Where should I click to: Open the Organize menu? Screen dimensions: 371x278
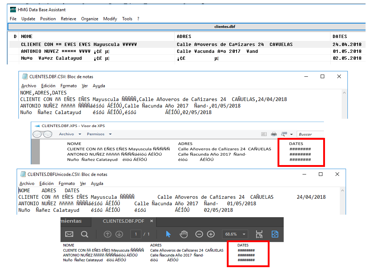[89, 19]
